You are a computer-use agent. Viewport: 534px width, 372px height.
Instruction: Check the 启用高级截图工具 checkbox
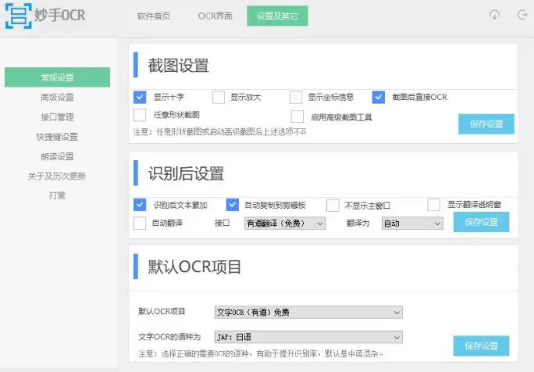297,116
